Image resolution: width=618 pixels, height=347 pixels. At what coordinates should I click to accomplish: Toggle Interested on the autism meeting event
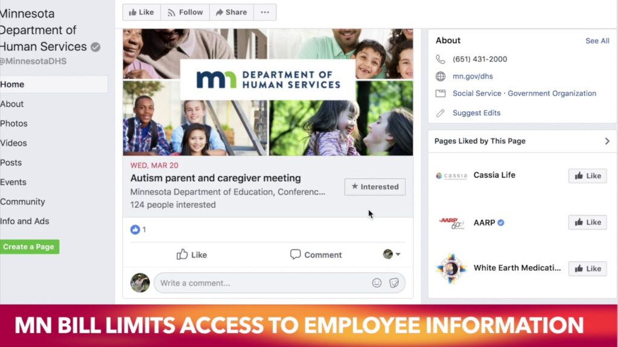point(375,187)
